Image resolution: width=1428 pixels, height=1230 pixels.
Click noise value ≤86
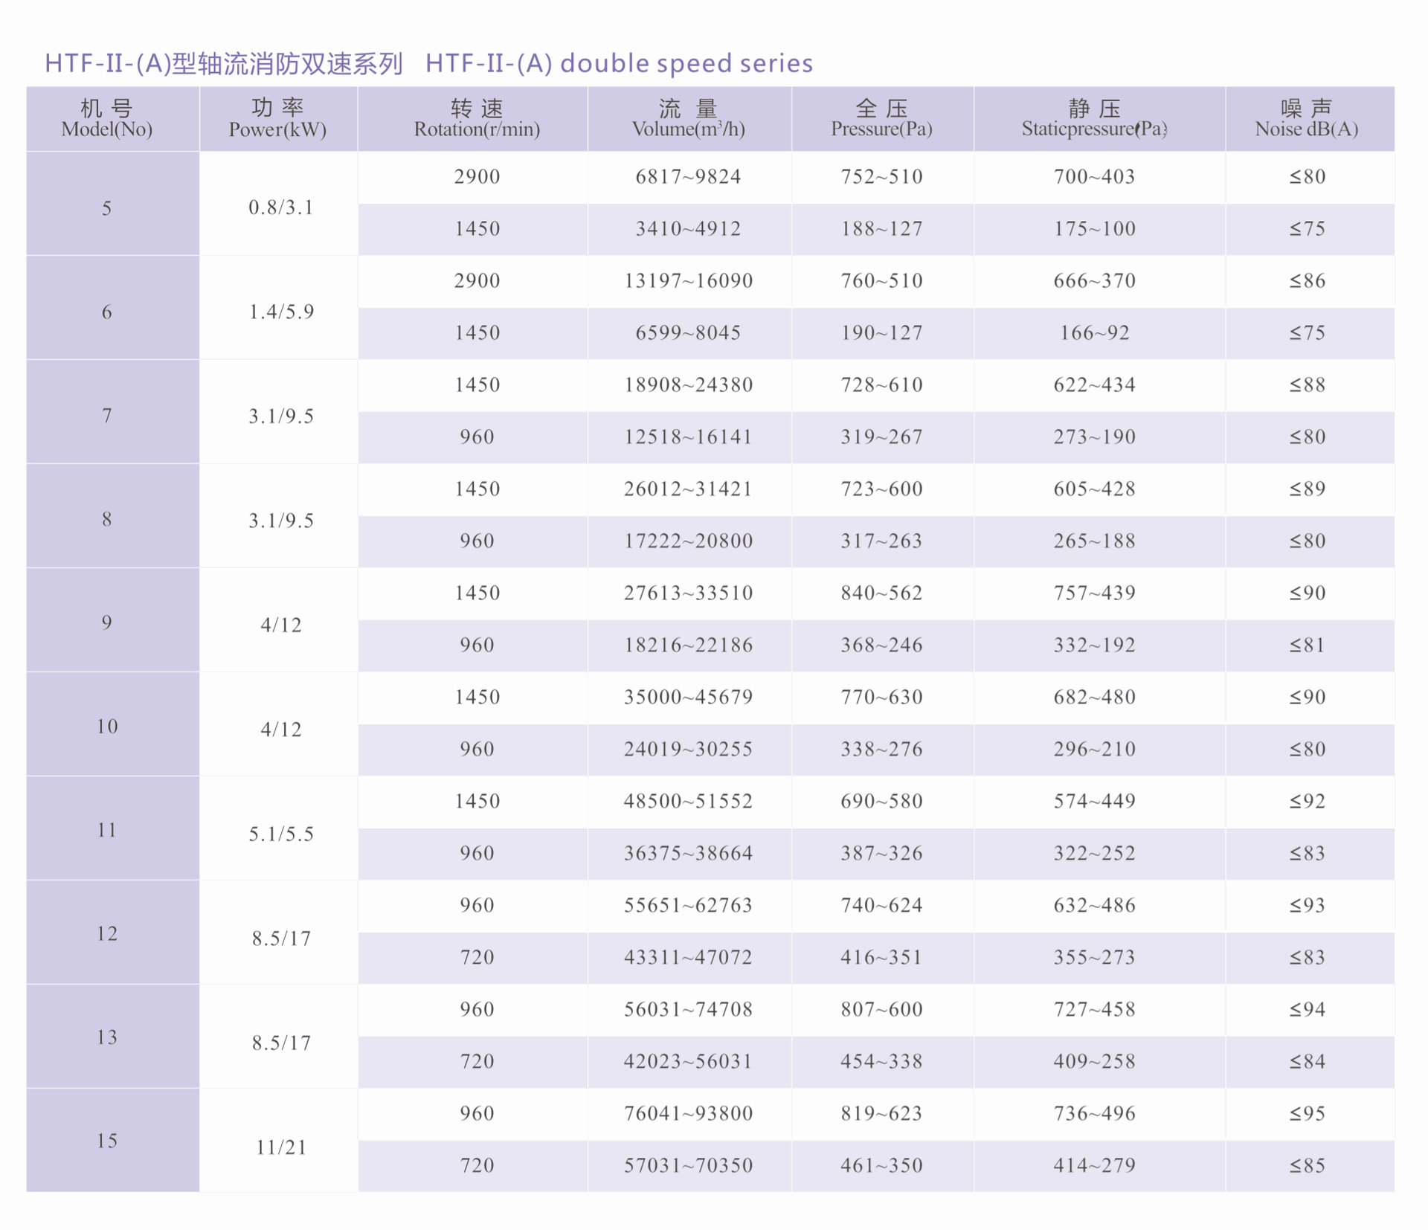[x=1308, y=281]
